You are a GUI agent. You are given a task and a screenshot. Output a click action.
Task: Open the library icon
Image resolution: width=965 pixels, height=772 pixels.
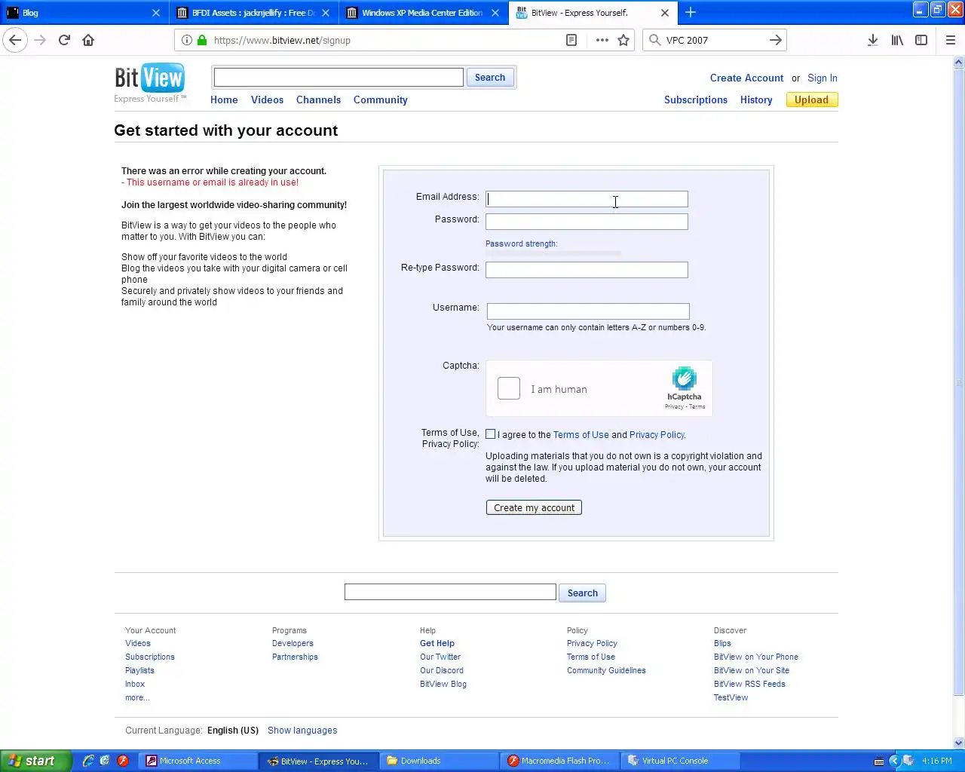tap(897, 40)
